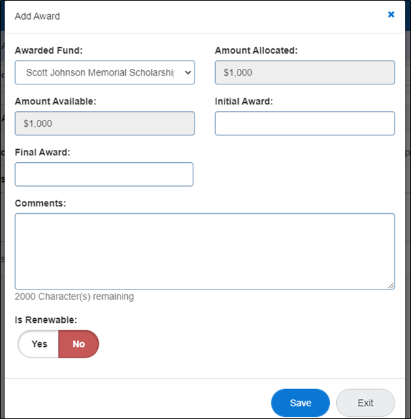Grab the Comments box resize handle
Screen dimensions: 411x419
(391, 285)
